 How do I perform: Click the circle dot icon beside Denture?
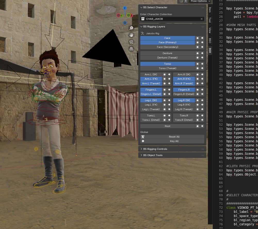point(197,53)
